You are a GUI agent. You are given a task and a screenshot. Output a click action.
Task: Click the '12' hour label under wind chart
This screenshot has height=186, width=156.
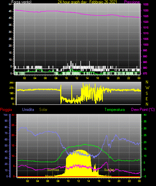77,78
